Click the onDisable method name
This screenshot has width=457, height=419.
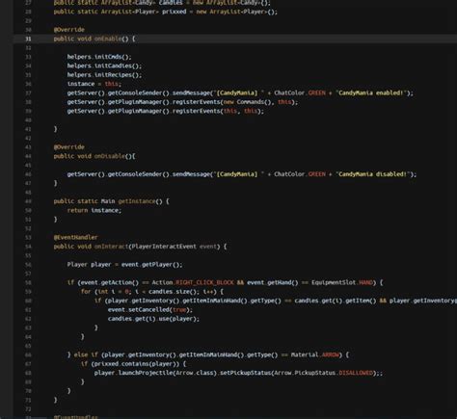(x=110, y=156)
